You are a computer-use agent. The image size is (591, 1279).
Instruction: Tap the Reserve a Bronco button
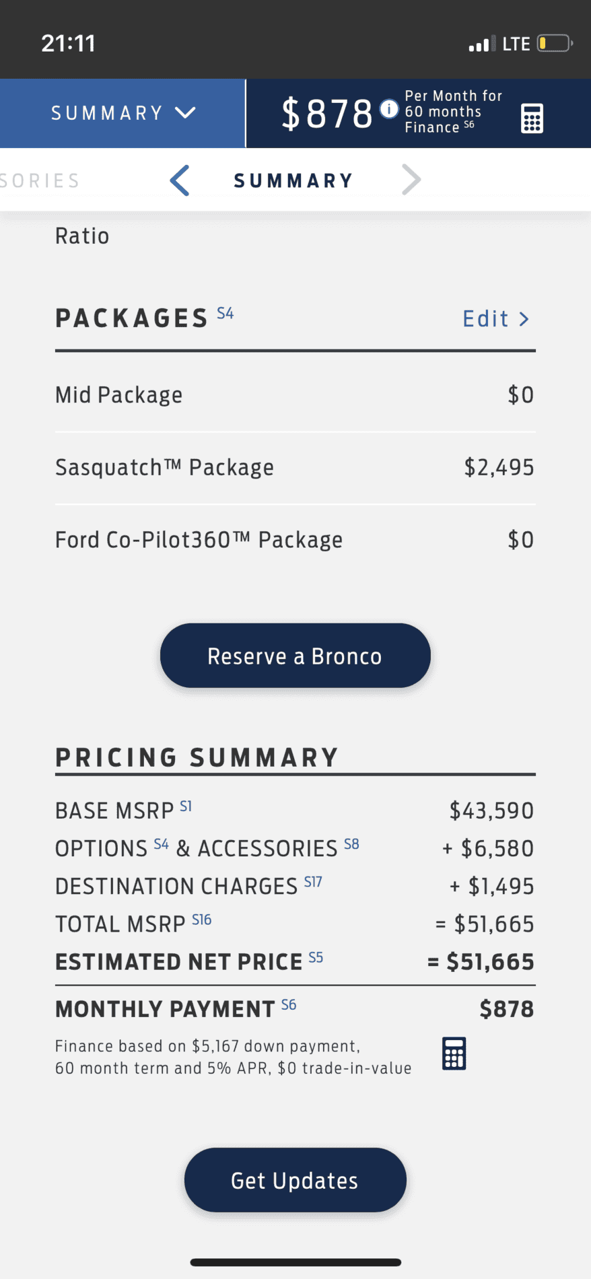[x=295, y=656]
